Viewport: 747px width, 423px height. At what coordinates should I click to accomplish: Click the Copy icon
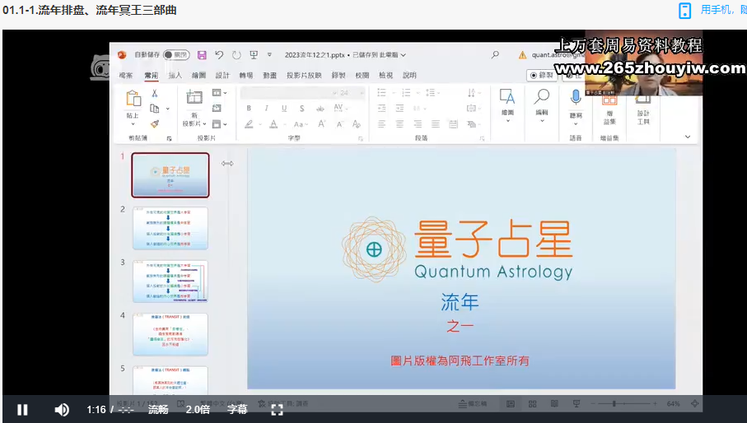[x=154, y=109]
